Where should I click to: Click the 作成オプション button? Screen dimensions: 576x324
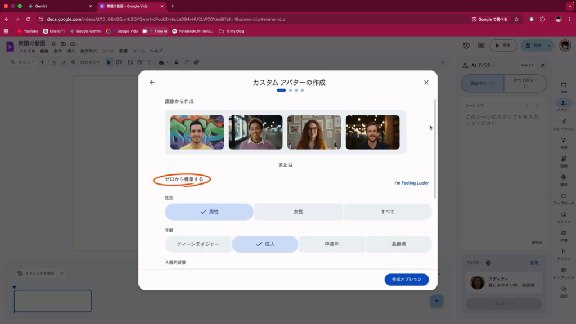tap(406, 280)
